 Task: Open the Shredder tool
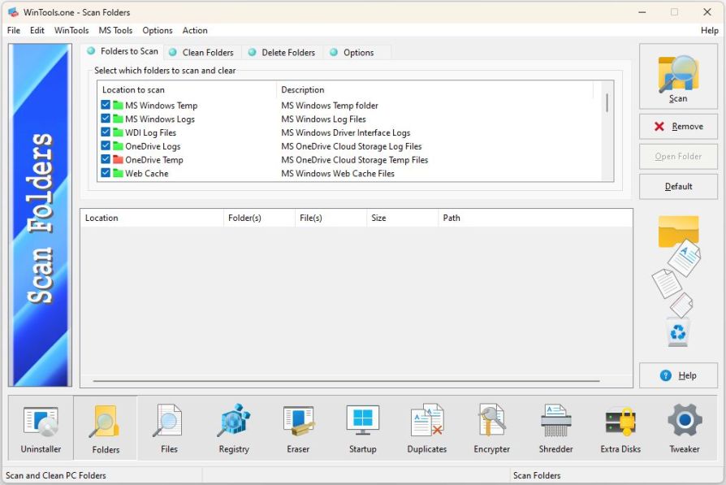556,428
